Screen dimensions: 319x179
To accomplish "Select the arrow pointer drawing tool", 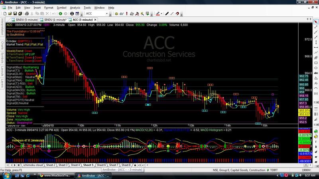I will tap(316, 22).
